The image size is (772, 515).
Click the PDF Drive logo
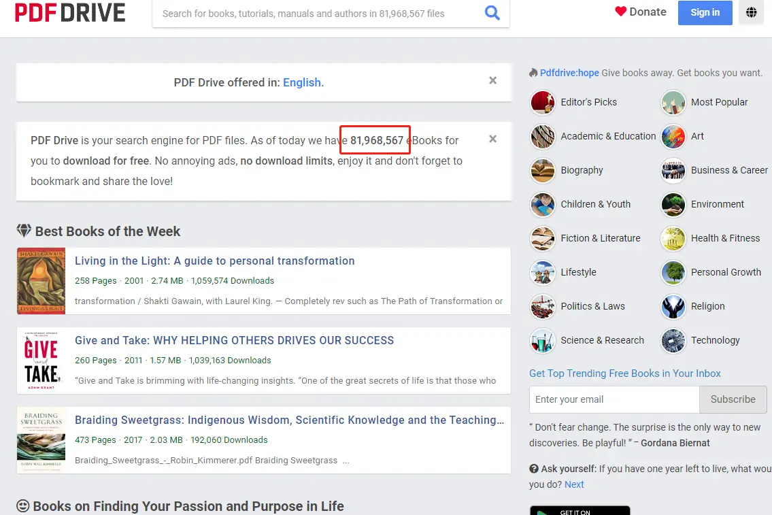(70, 12)
